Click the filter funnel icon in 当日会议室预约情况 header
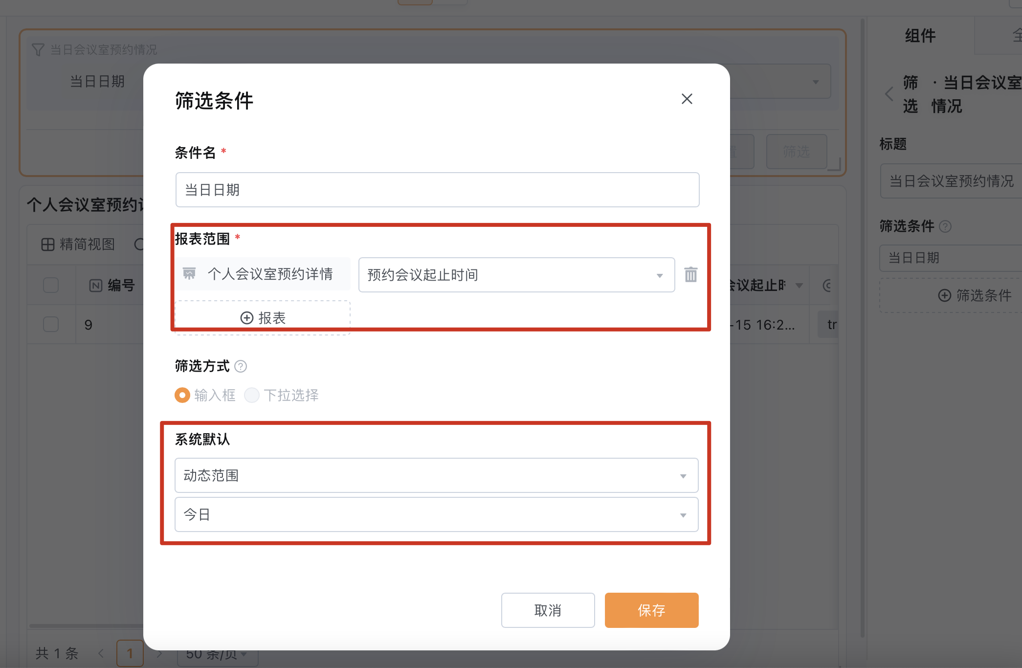Image resolution: width=1022 pixels, height=668 pixels. (38, 49)
